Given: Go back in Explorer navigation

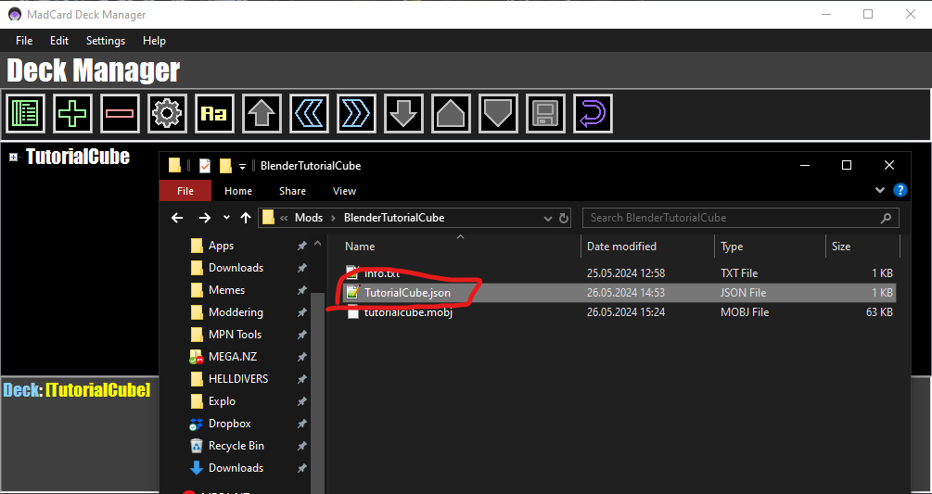Looking at the screenshot, I should coord(177,218).
